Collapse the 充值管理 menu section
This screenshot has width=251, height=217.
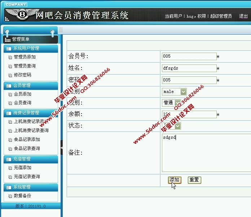pyautogui.click(x=31, y=159)
